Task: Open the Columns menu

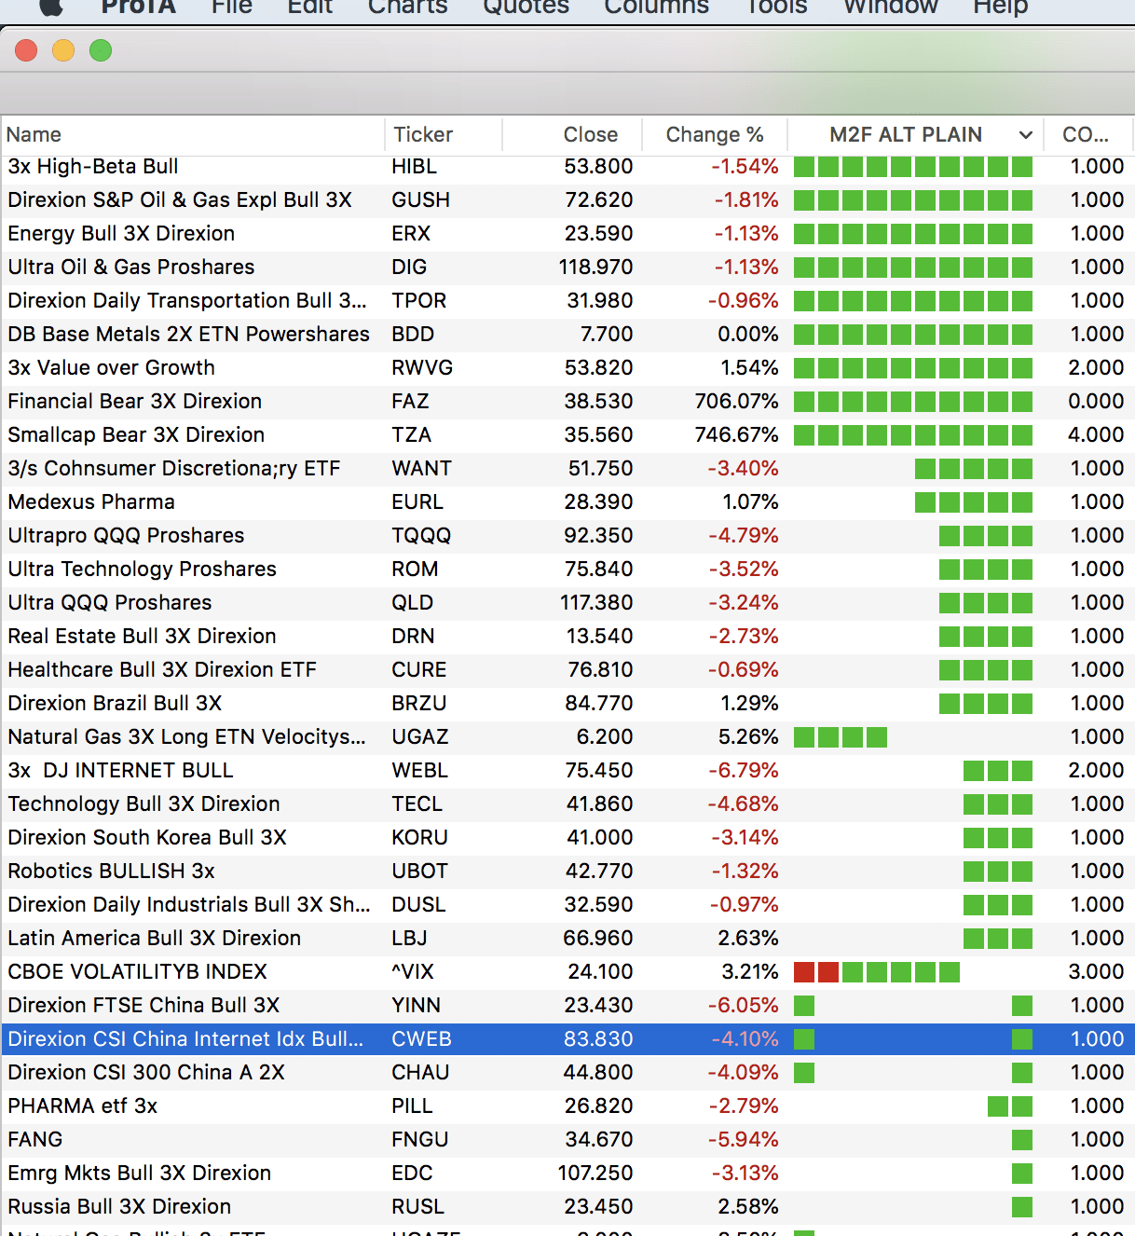Action: (x=657, y=7)
